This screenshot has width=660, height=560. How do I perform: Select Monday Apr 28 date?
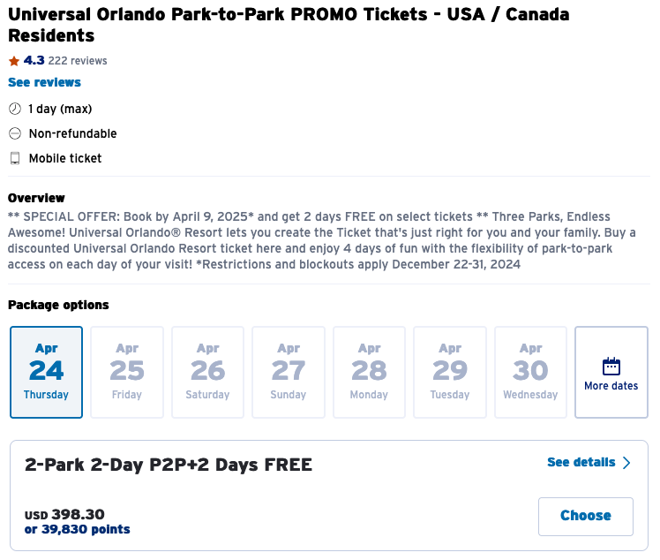[x=369, y=372]
